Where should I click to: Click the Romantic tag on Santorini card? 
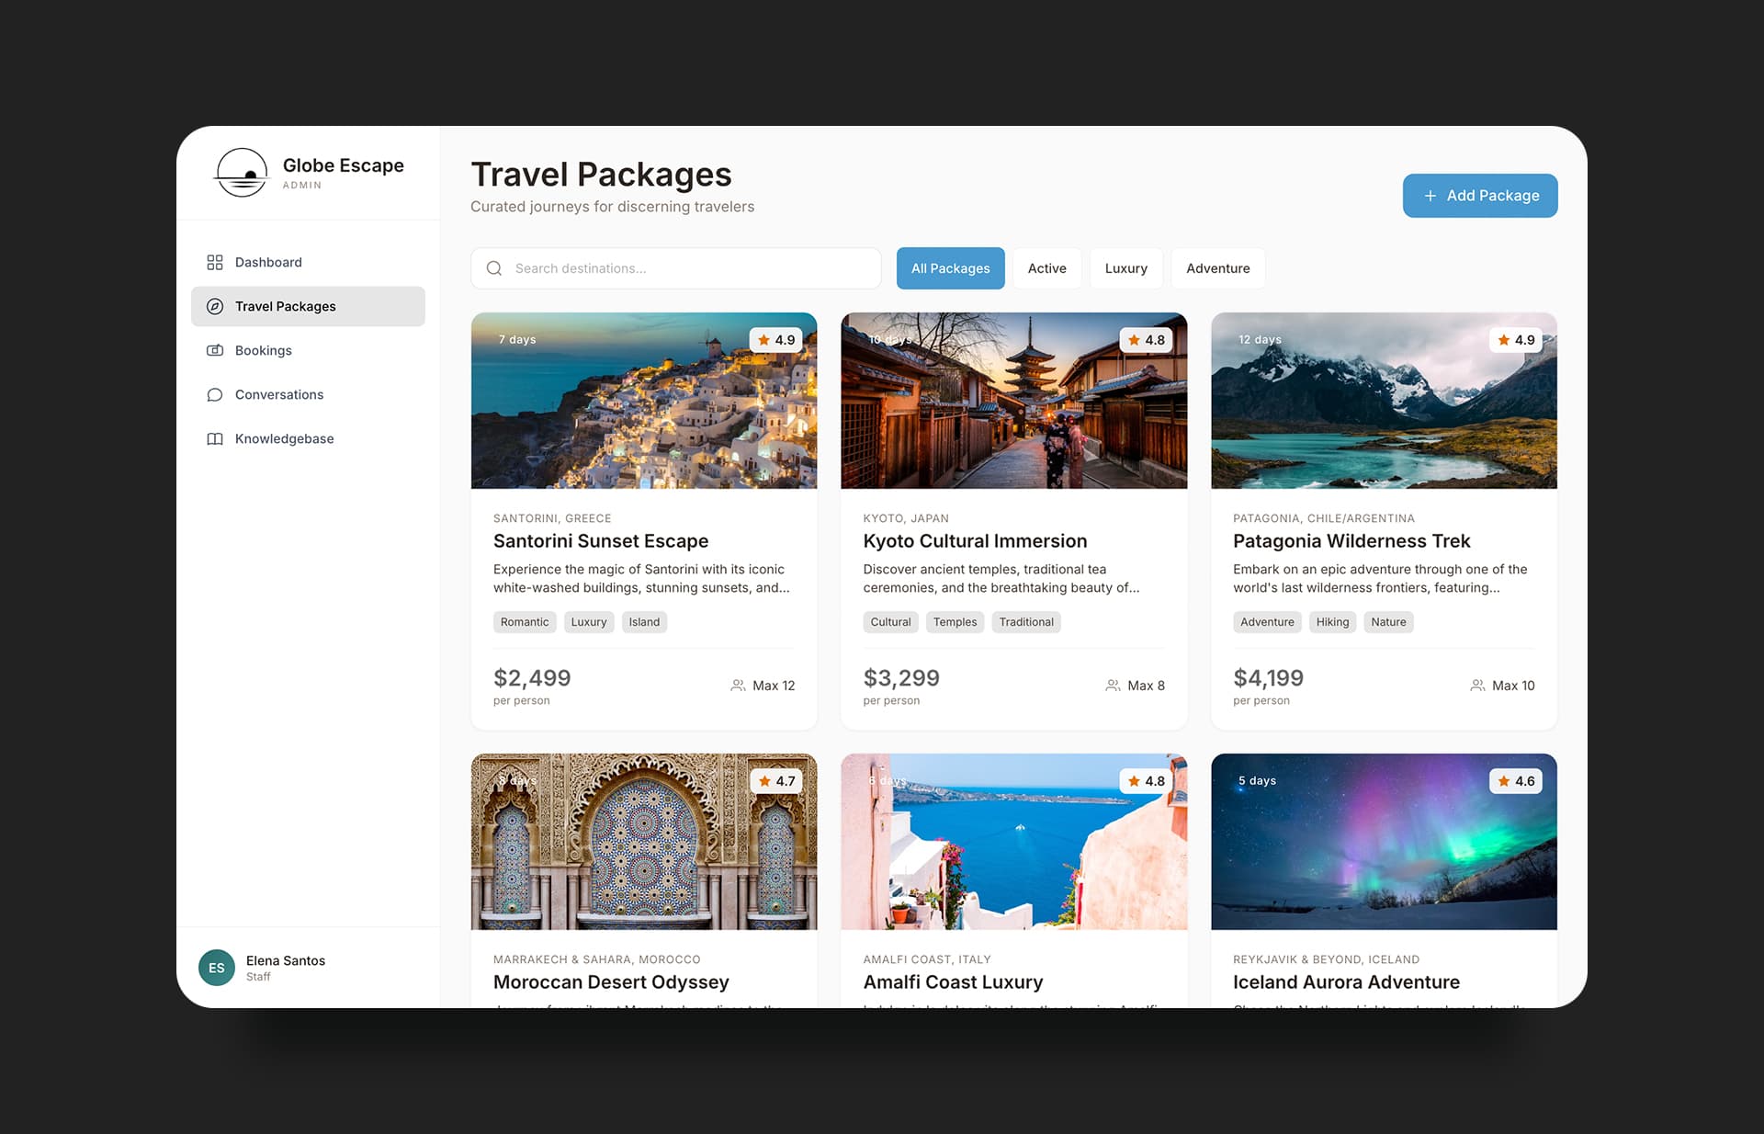pos(524,622)
